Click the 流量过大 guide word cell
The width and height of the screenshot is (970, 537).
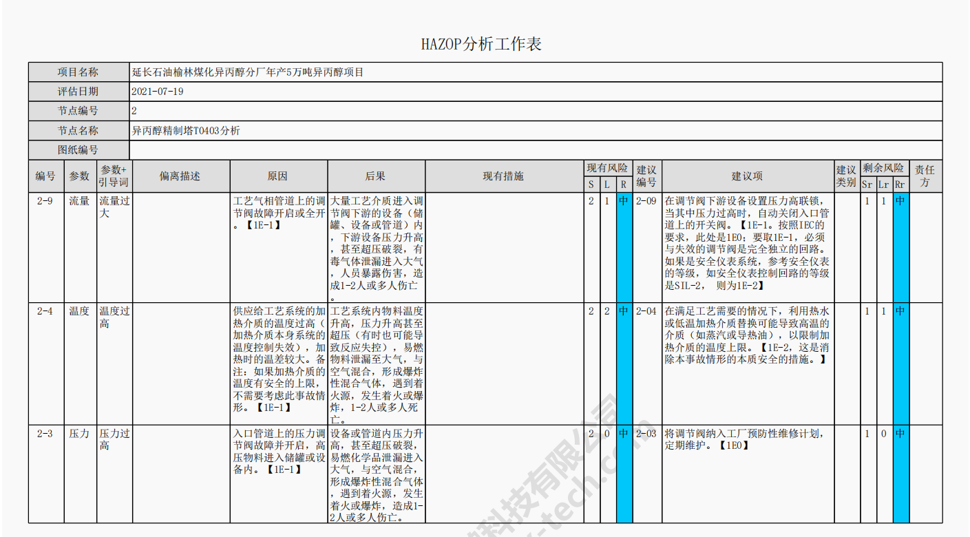(x=114, y=246)
